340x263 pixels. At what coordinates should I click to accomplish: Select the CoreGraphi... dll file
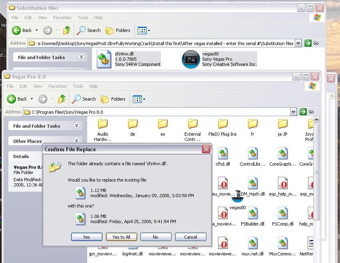coord(282,157)
